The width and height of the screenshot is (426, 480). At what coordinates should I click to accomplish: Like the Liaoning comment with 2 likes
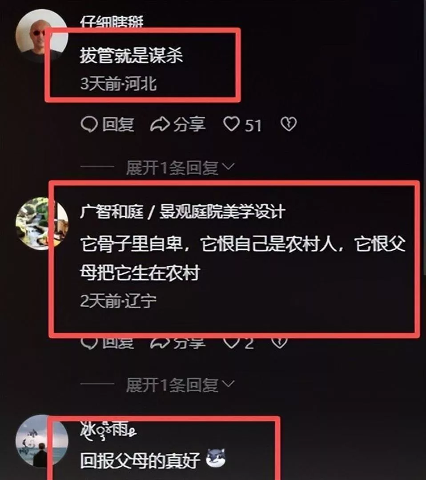tap(231, 343)
